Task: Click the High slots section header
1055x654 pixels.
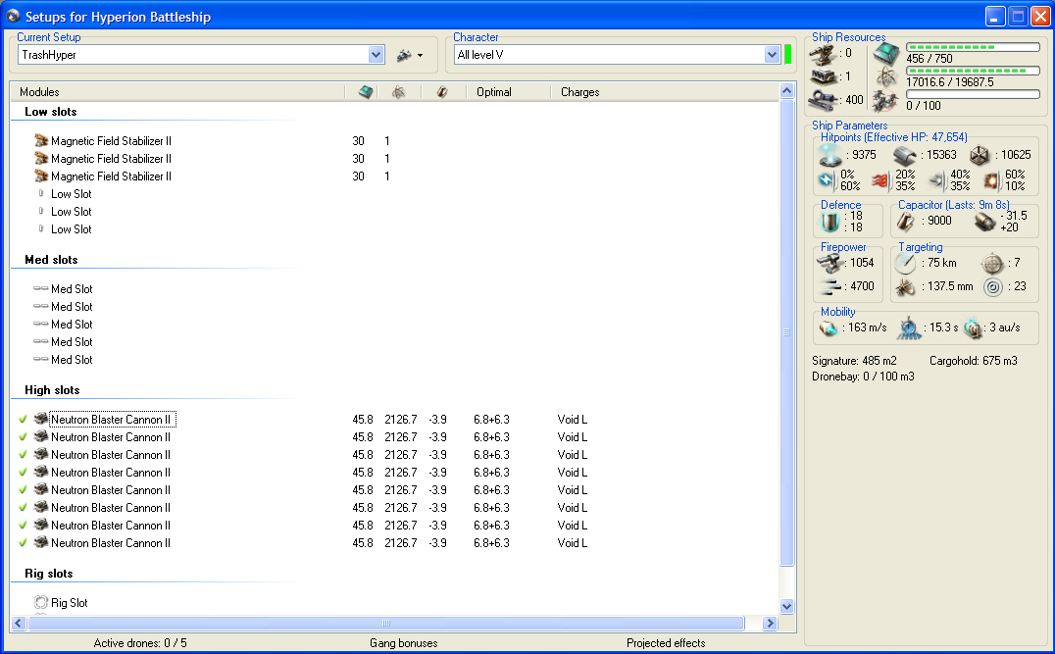Action: 52,390
